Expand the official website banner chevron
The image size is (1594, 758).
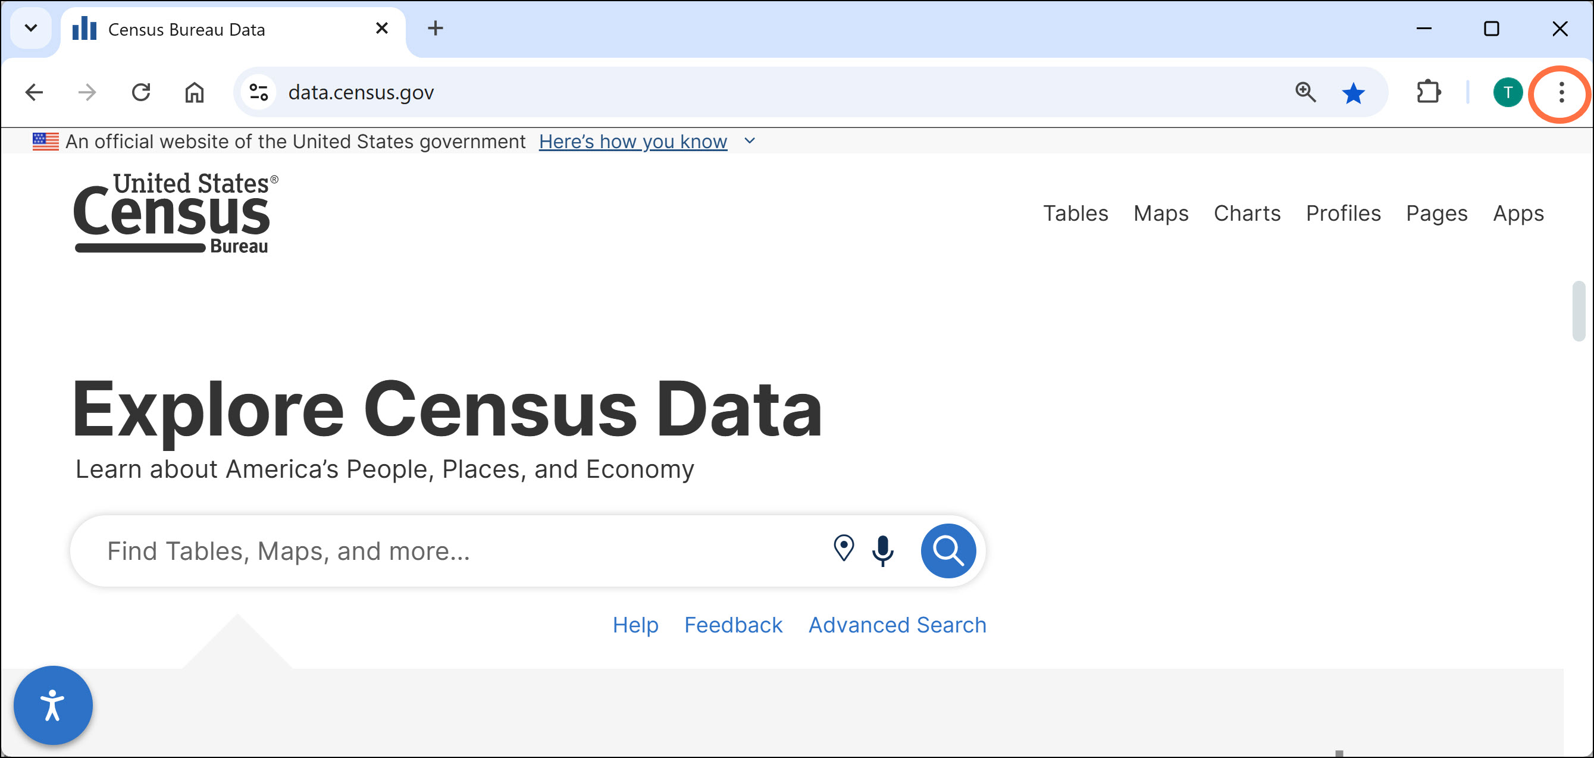pyautogui.click(x=749, y=141)
